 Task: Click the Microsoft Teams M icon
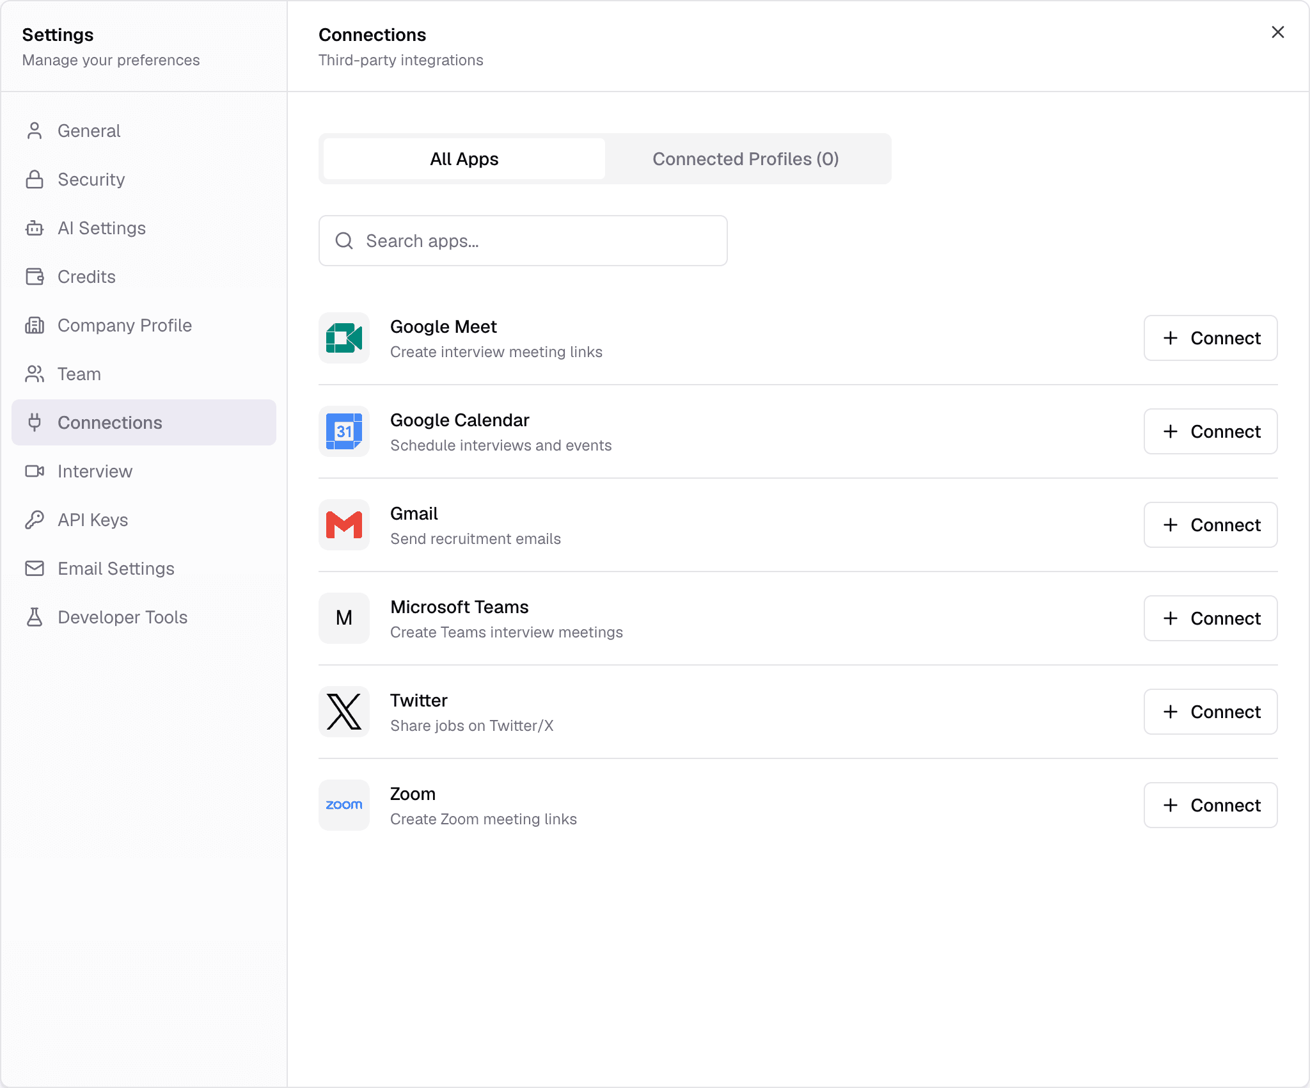(344, 618)
